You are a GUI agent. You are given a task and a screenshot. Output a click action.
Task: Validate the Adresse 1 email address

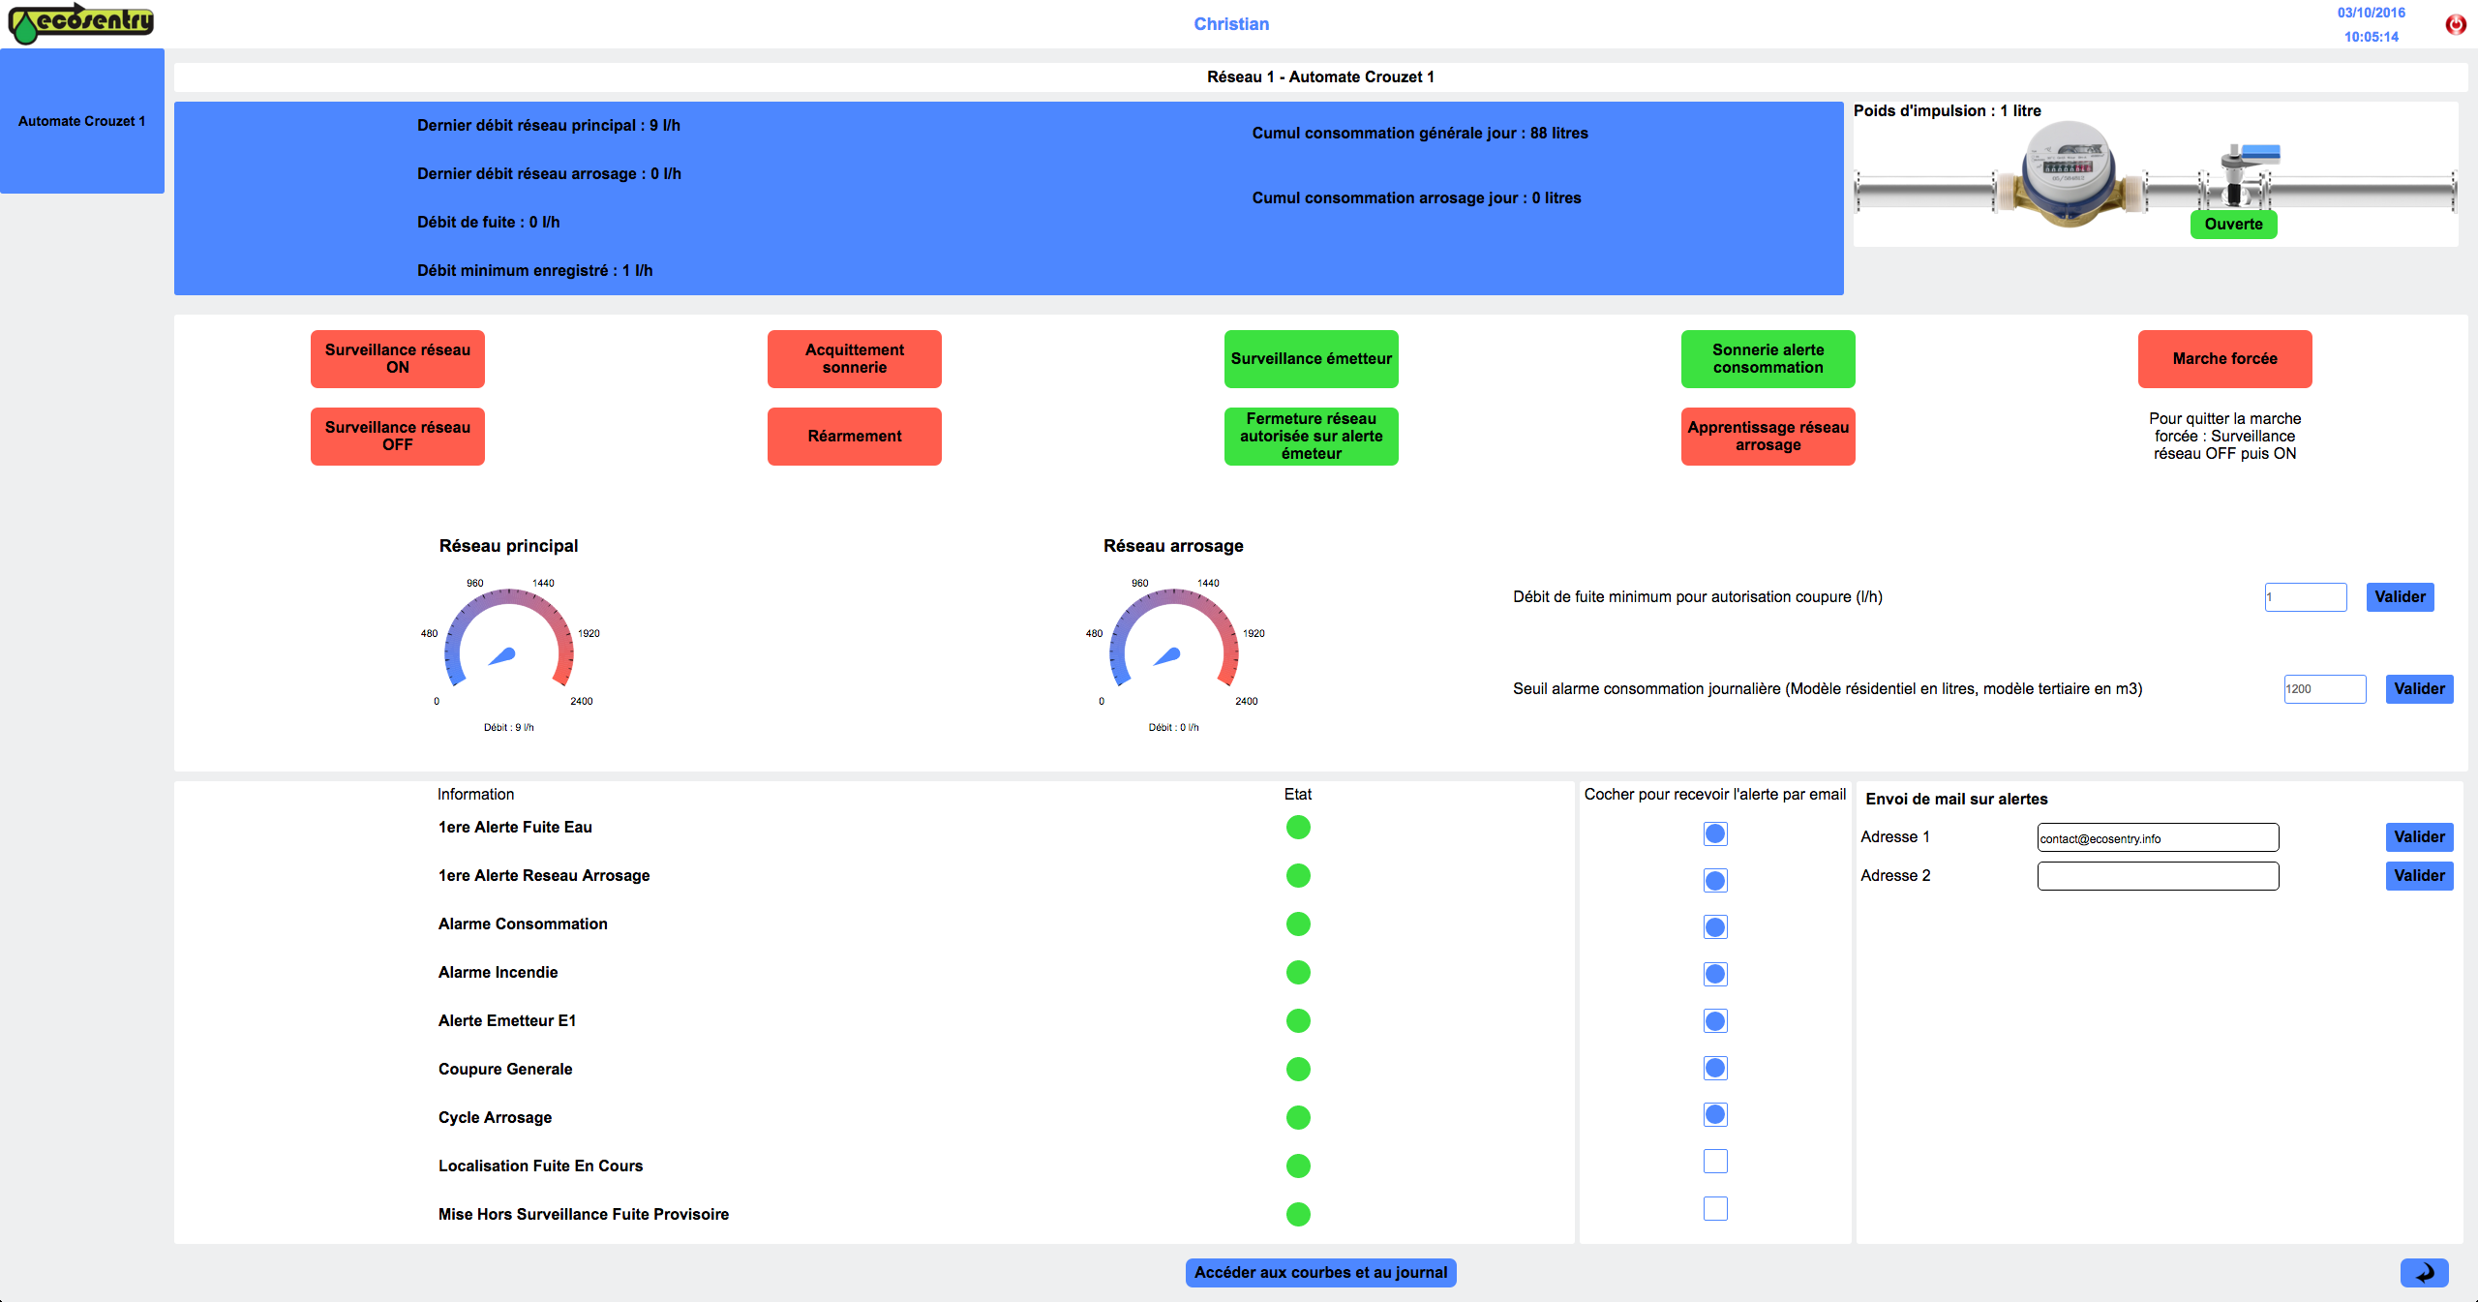(x=2418, y=837)
